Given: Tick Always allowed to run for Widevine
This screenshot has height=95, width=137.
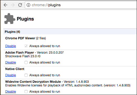Looking at the screenshot, I should pos(26,92).
